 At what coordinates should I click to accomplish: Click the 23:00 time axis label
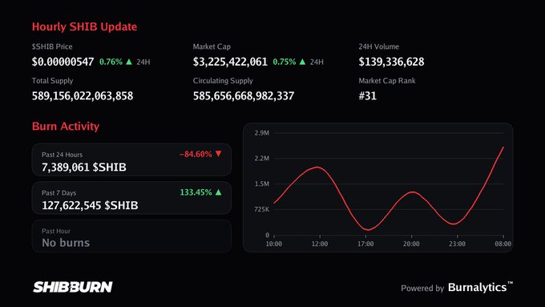tap(457, 244)
